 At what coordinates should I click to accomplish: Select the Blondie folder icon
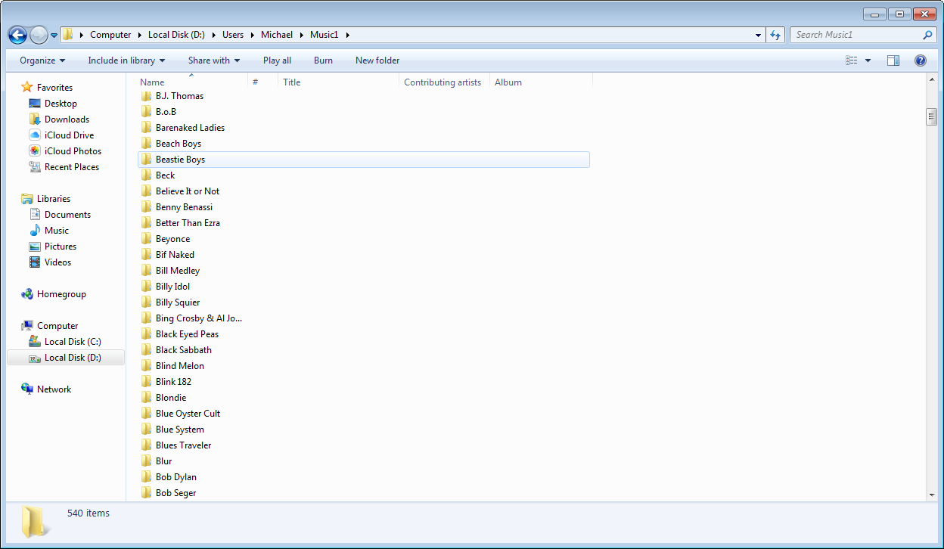pos(147,398)
